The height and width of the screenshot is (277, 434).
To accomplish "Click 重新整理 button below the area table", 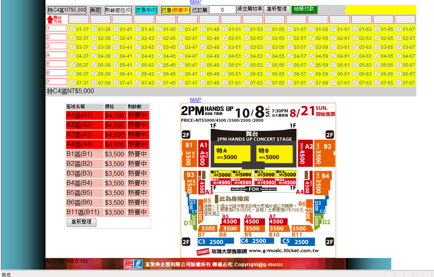I will pos(81,222).
